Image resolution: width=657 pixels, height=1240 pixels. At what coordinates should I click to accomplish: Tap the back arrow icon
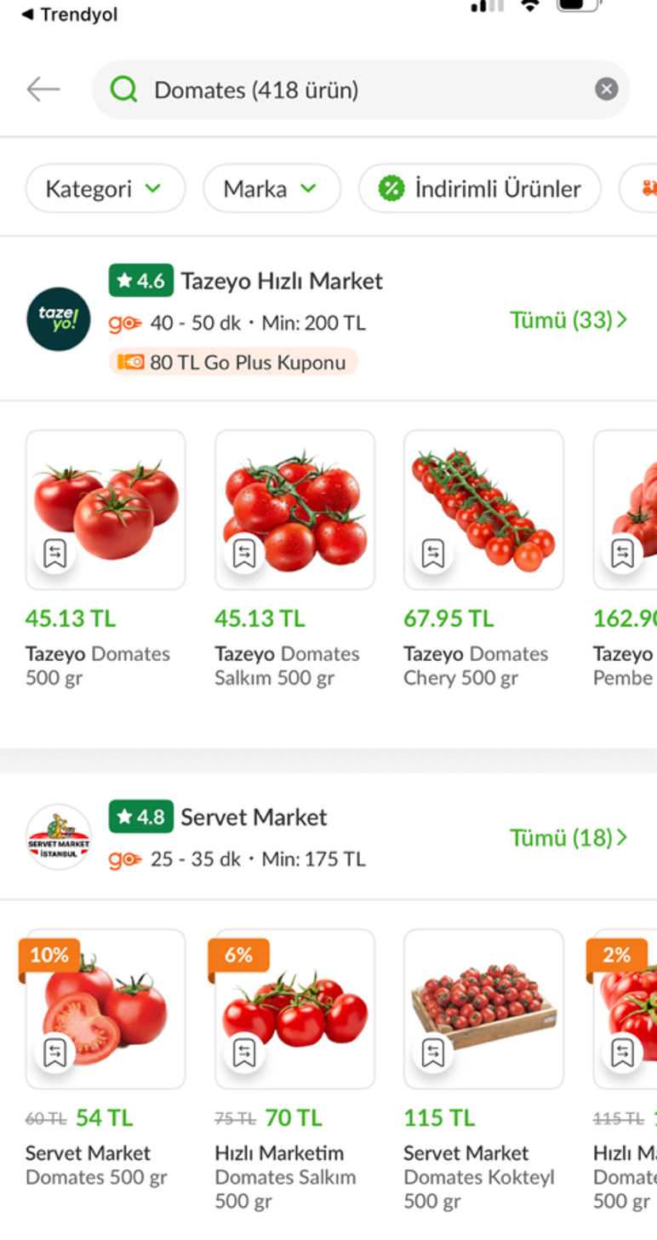(43, 89)
